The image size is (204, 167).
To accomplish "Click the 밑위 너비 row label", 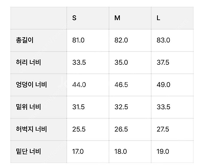I will (x=28, y=107).
